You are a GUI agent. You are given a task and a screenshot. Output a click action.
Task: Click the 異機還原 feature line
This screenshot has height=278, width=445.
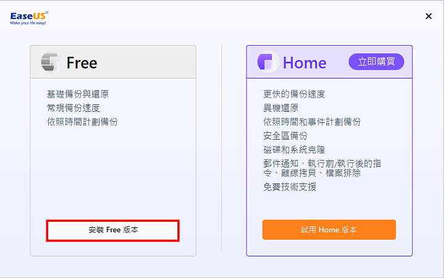click(x=281, y=107)
